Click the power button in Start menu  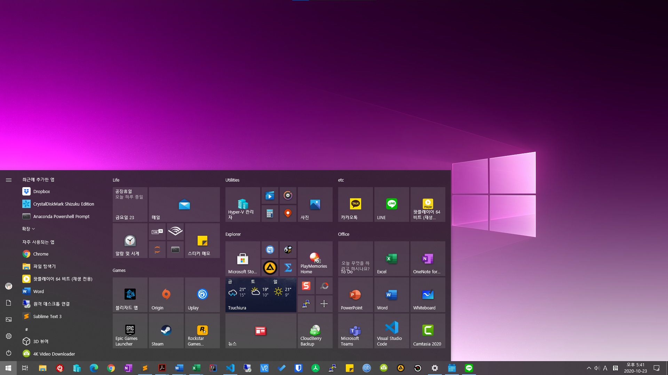pos(8,353)
